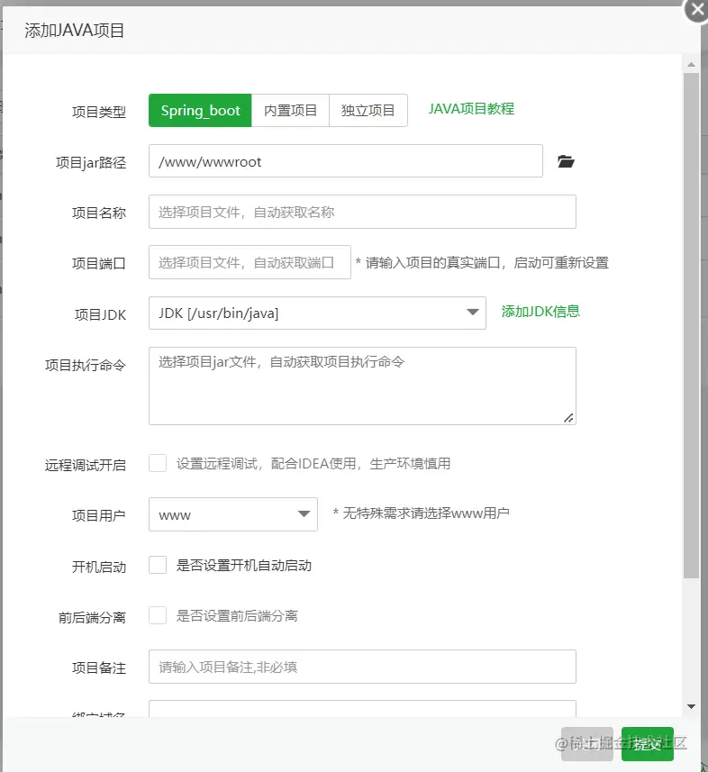Image resolution: width=708 pixels, height=772 pixels.
Task: Click the textarea resize handle corner
Action: point(568,418)
